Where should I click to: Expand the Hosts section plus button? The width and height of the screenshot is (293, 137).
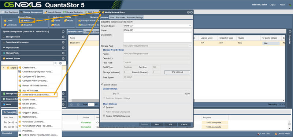click(x=63, y=105)
